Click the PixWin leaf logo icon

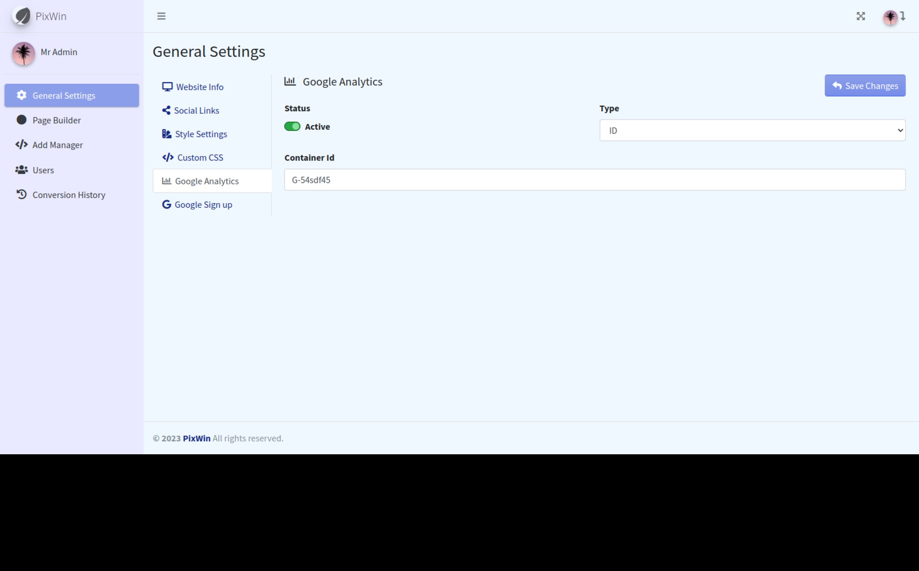(22, 16)
